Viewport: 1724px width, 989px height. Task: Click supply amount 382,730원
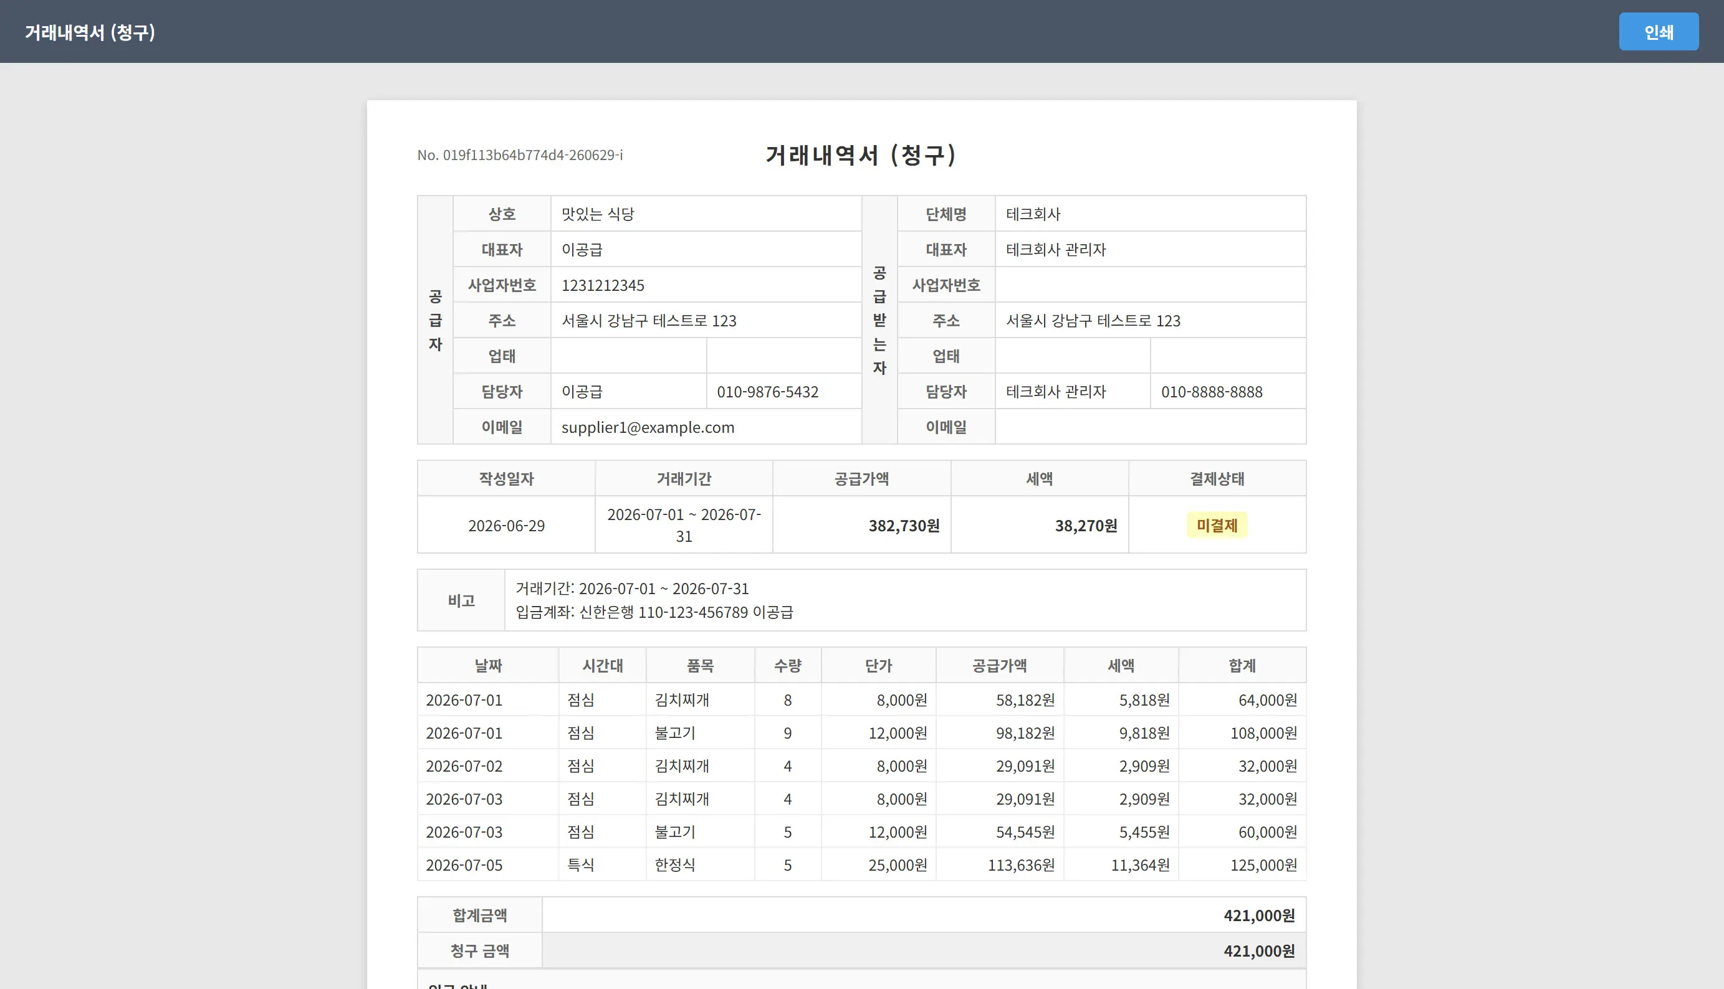904,525
